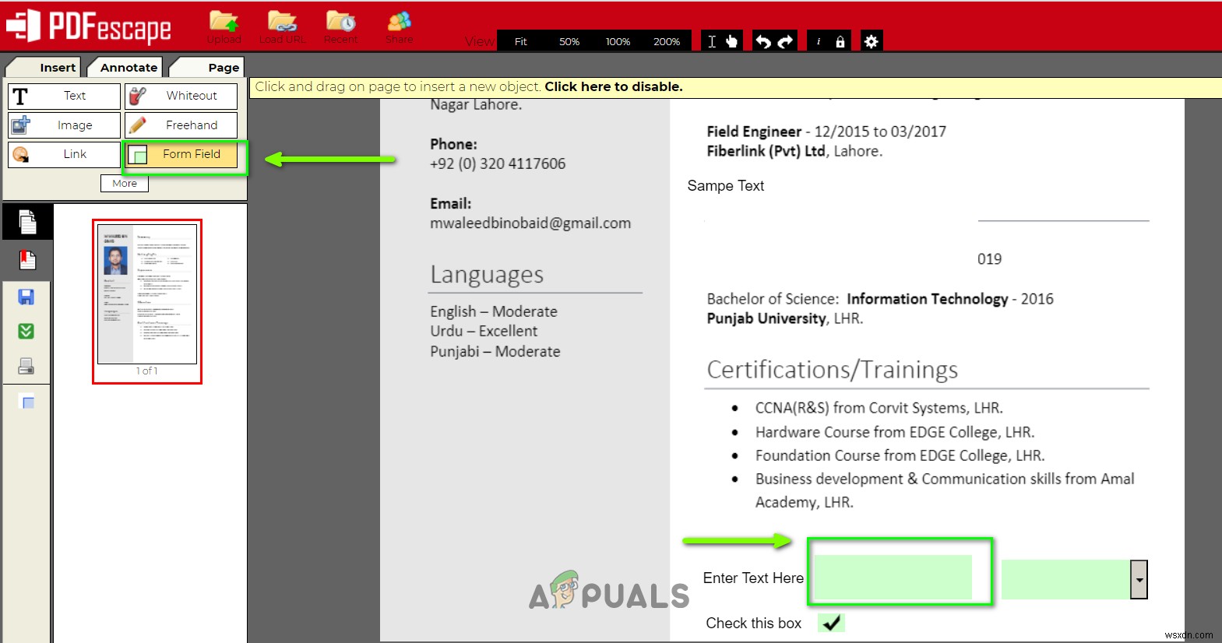Set zoom to 100%
The width and height of the screenshot is (1222, 643).
618,41
